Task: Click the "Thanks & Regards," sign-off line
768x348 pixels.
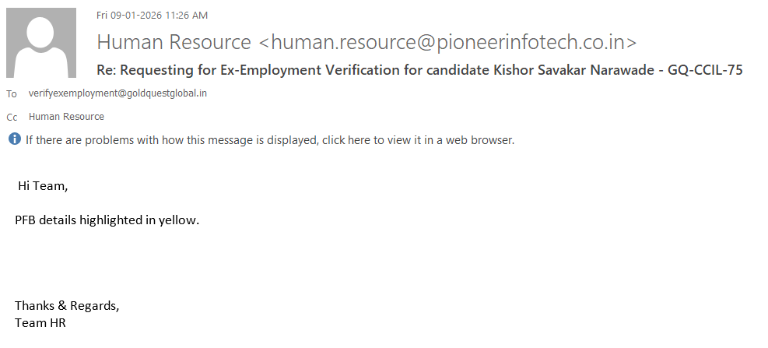Action: (67, 305)
